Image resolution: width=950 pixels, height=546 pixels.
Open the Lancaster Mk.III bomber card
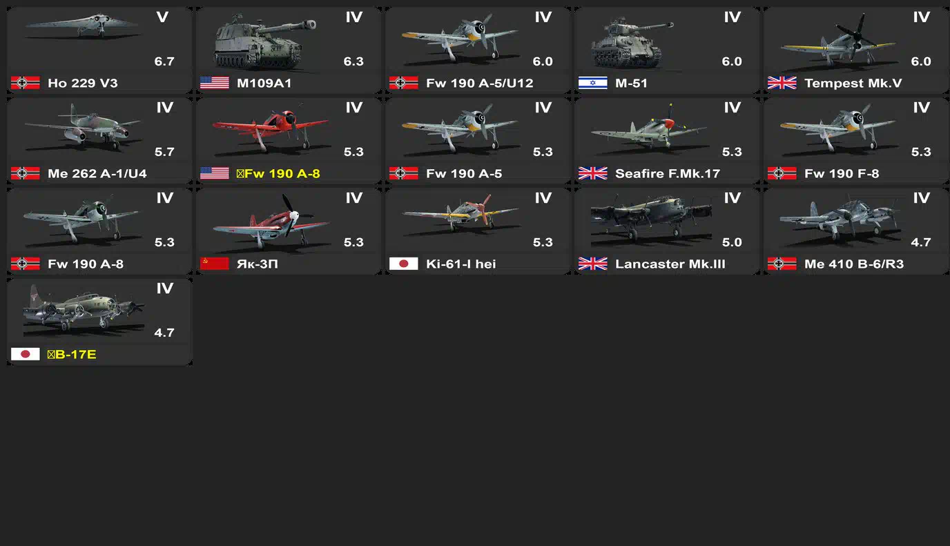coord(667,231)
